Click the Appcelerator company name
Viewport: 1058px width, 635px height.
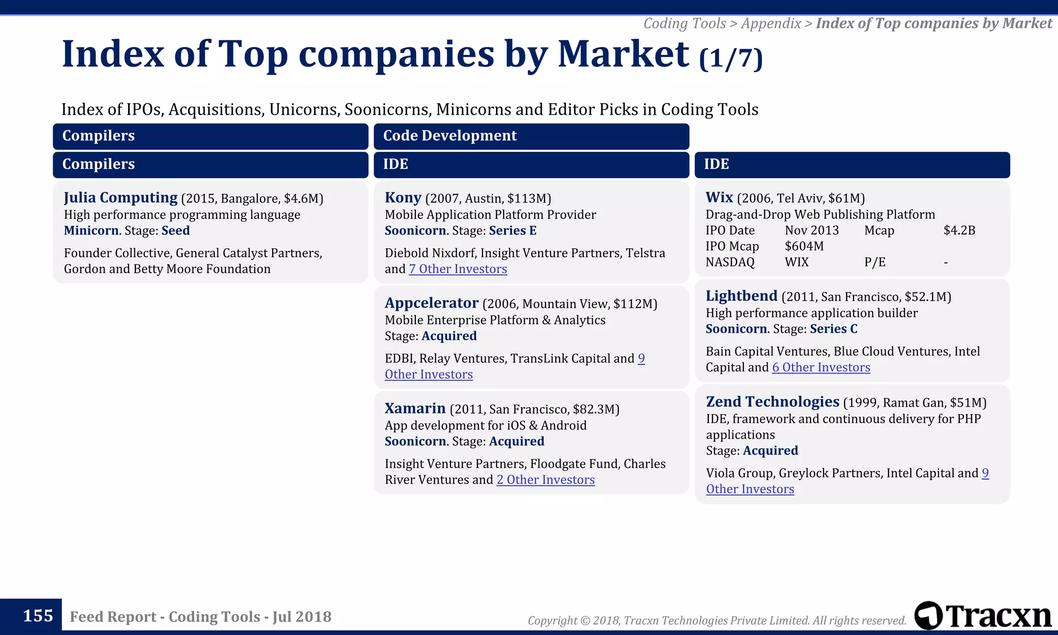(x=431, y=303)
